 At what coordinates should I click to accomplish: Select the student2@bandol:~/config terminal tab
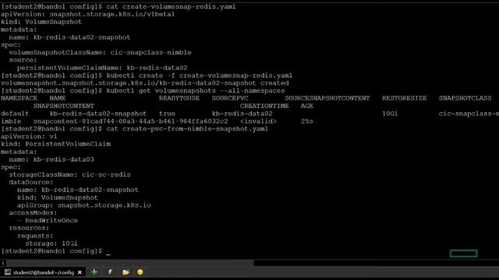[44, 272]
